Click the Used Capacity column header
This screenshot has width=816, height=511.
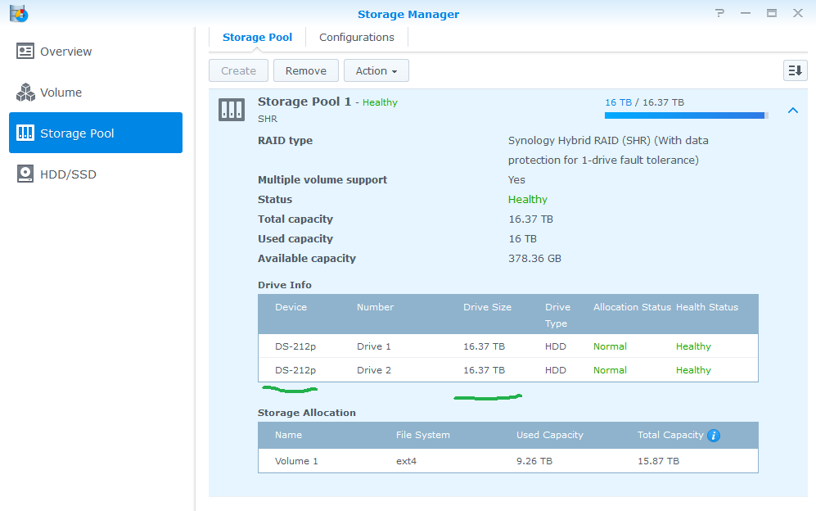(549, 435)
